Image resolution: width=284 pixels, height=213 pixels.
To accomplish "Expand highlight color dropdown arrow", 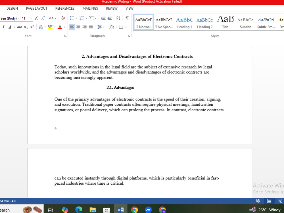I will point(55,27).
